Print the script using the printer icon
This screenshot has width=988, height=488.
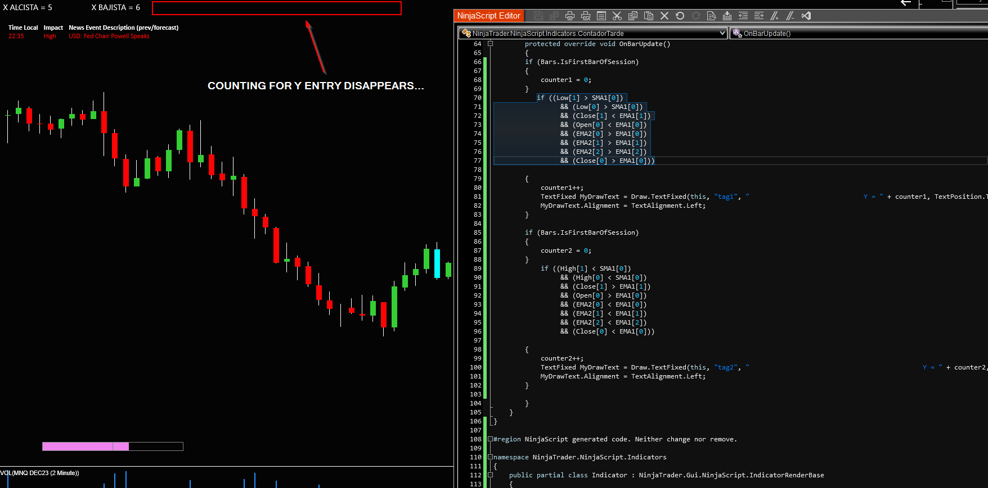[570, 16]
